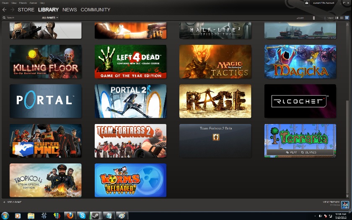Viewport: 352px width, 220px height.
Task: Select the Half-Life 2 Episode Two tile
Action: 215,30
